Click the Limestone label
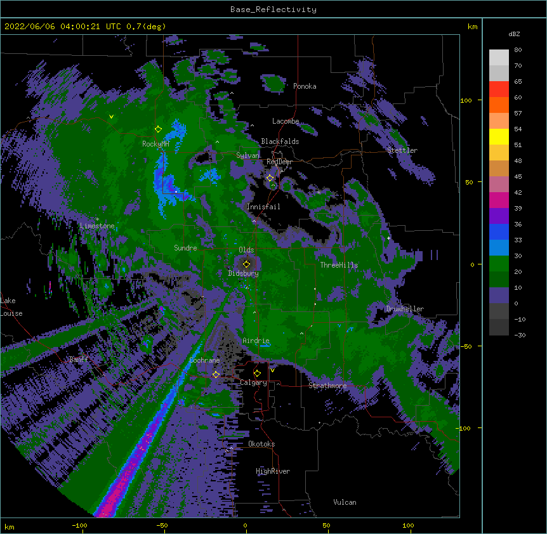 tap(97, 226)
